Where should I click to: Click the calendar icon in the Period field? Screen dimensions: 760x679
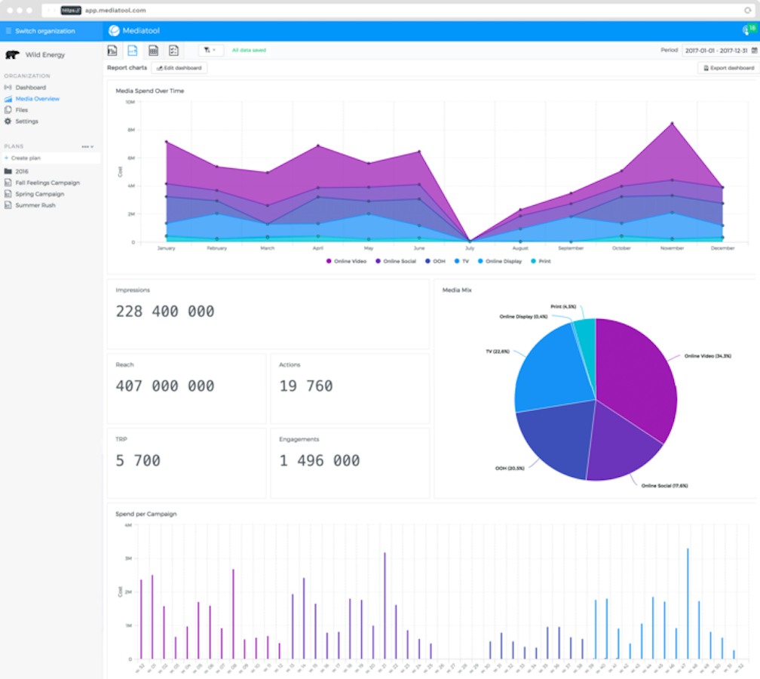pyautogui.click(x=755, y=51)
